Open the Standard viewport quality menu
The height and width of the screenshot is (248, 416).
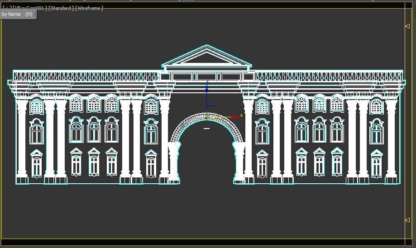61,8
